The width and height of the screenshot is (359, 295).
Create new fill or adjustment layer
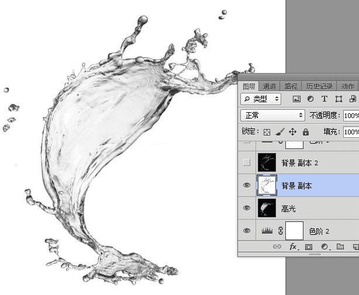coord(325,247)
